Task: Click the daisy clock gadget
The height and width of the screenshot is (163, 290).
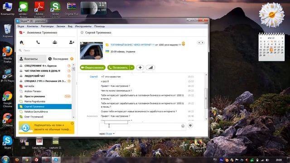Action: pos(271,15)
